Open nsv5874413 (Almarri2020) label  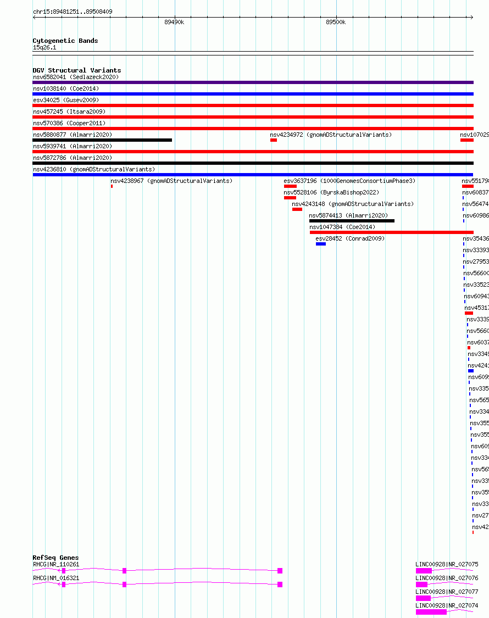[x=348, y=215]
